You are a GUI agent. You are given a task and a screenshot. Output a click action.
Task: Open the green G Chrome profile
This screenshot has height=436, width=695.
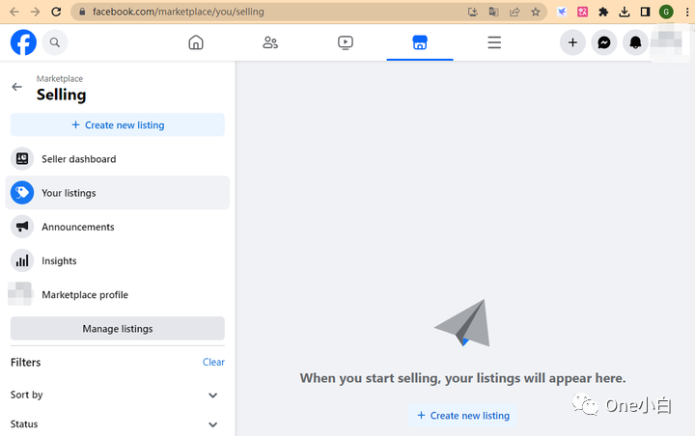pyautogui.click(x=666, y=12)
